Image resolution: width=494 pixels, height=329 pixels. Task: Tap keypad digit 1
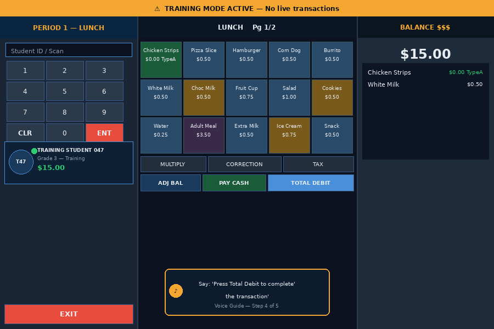tap(25, 71)
